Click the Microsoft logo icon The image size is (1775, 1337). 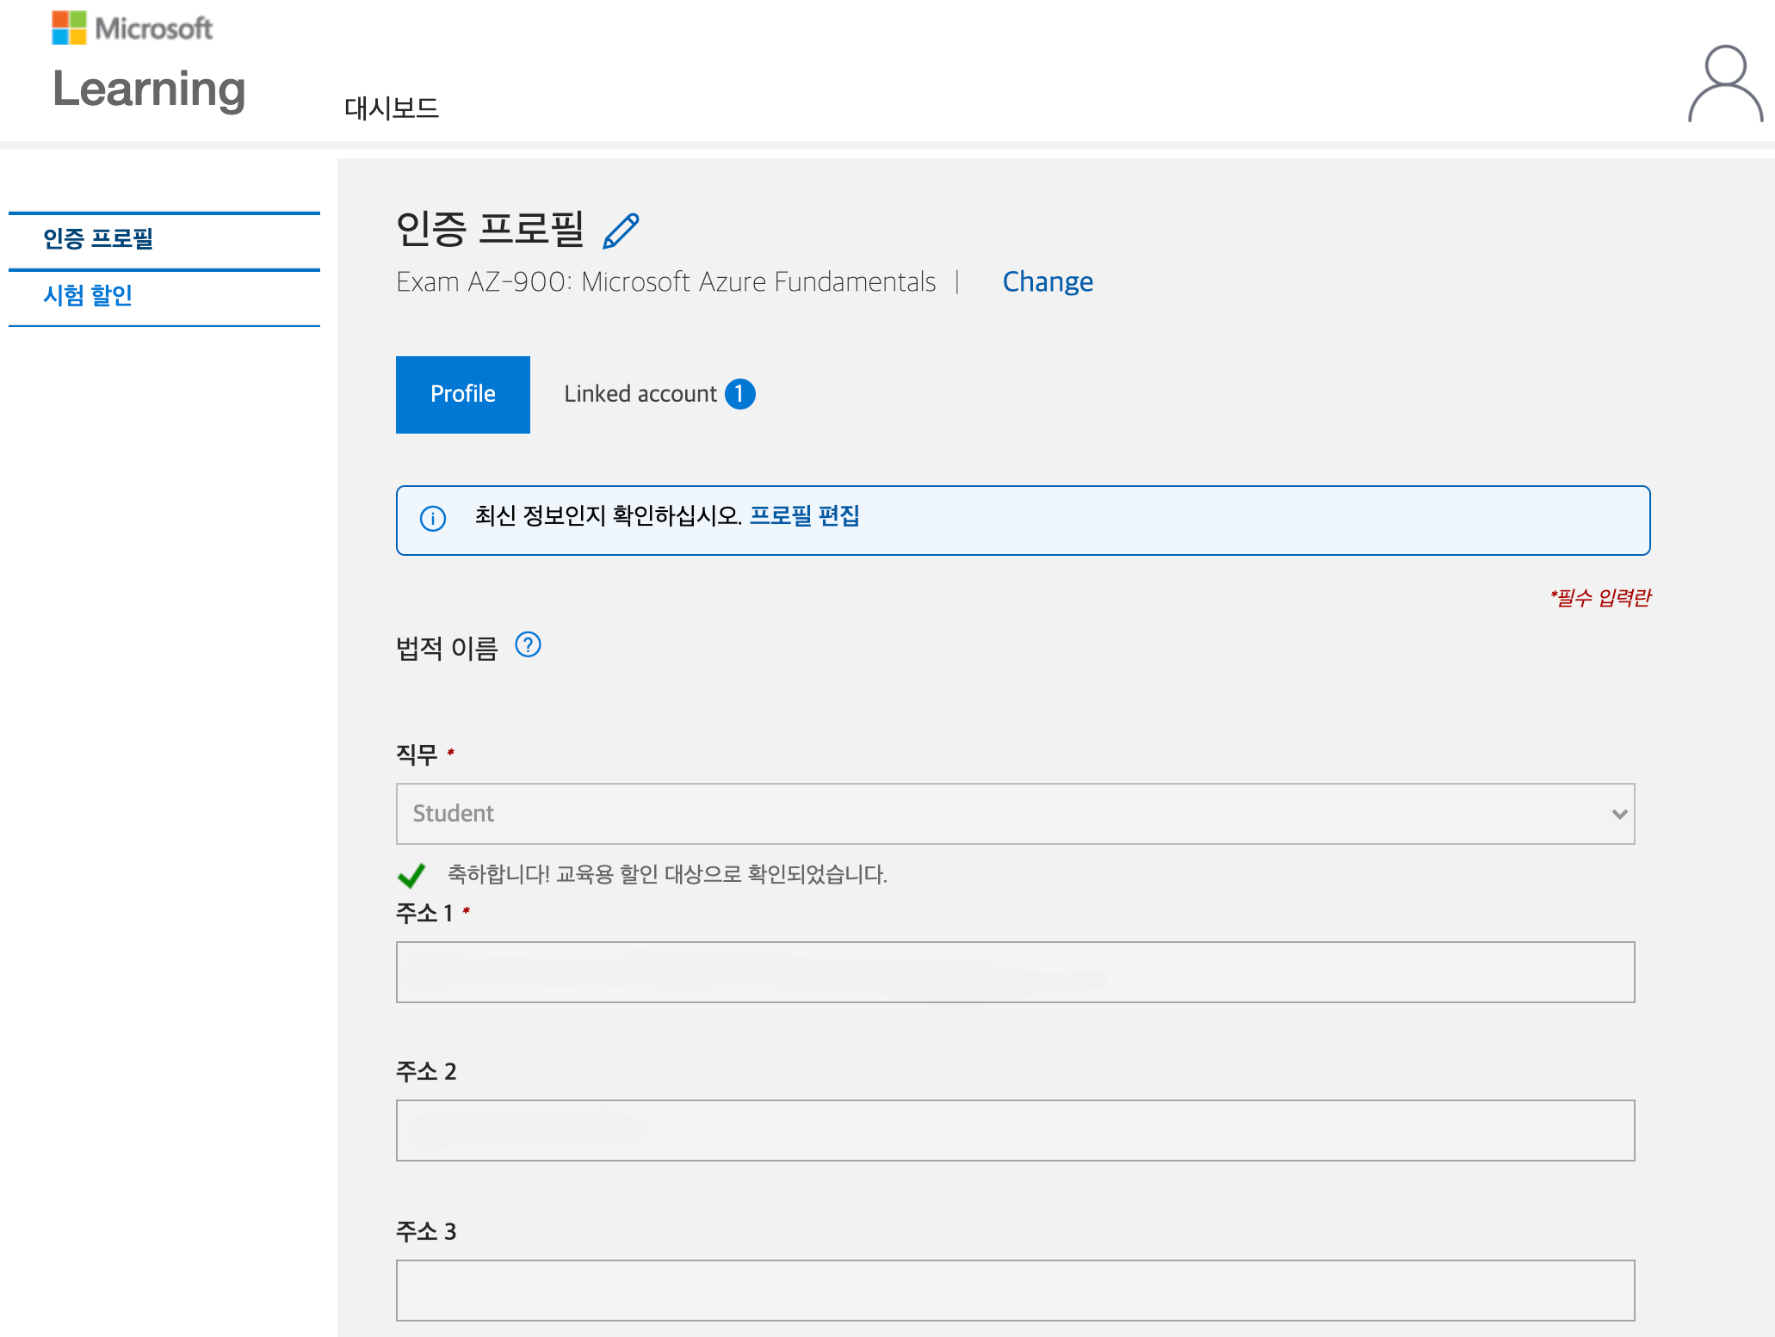coord(69,28)
